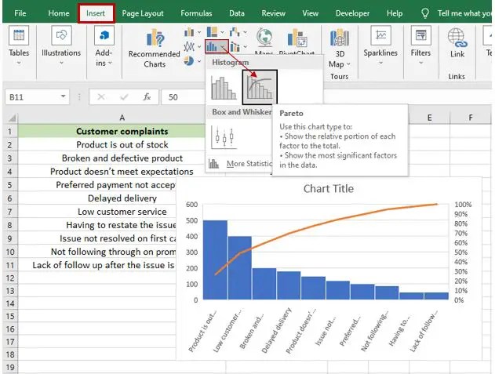
Task: Insert a waterfall or stock chart
Action: point(235,32)
